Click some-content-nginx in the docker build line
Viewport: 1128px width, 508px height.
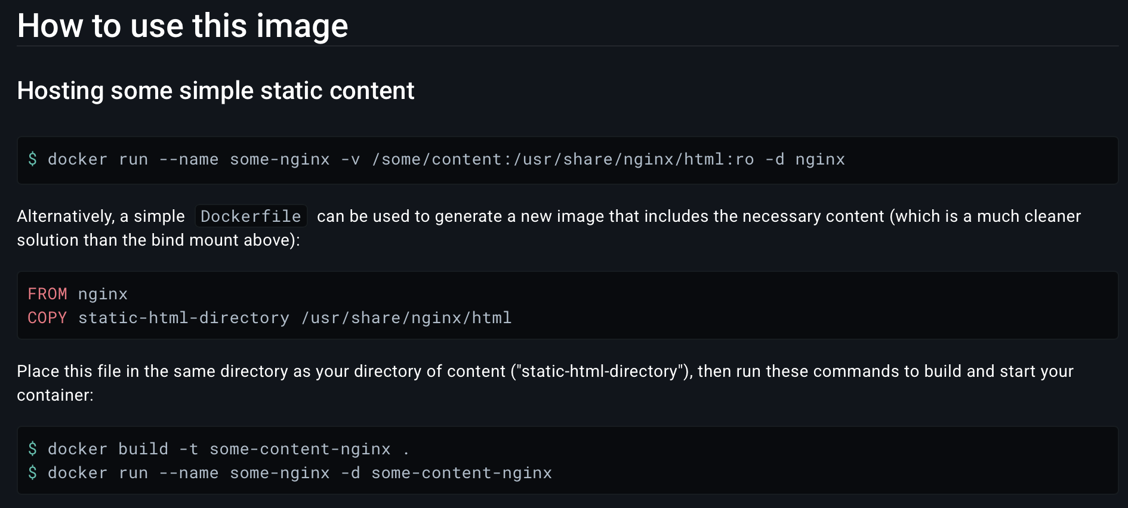point(300,449)
